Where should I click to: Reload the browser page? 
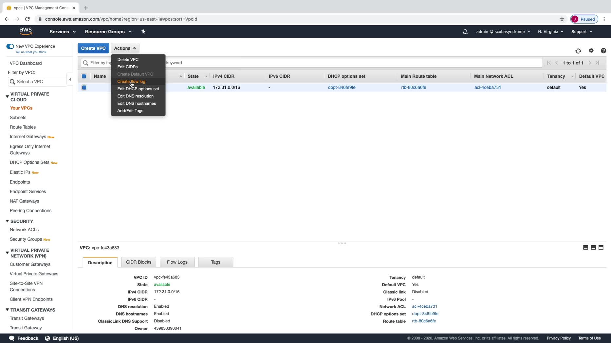click(28, 19)
